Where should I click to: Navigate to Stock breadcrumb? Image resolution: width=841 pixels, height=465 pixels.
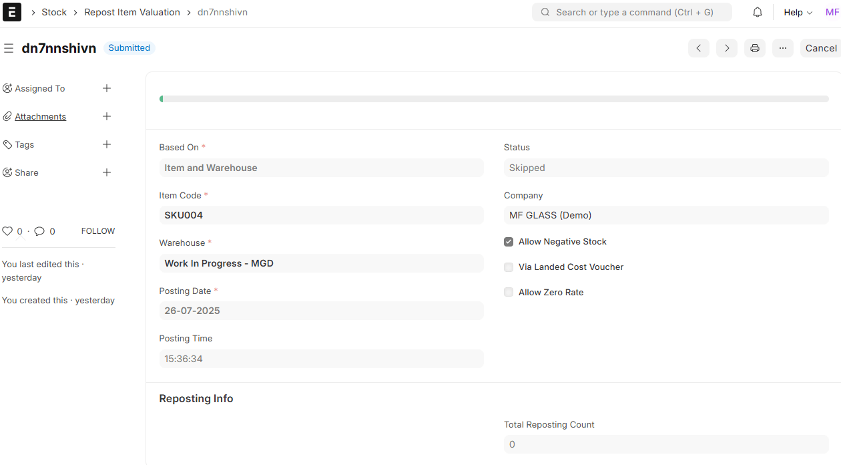(x=54, y=12)
